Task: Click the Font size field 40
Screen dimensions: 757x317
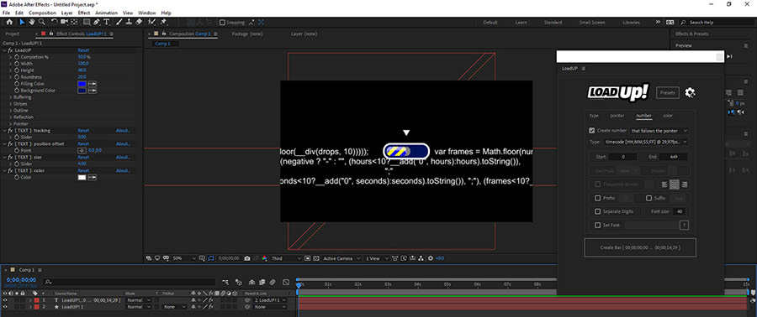Action: pos(680,211)
